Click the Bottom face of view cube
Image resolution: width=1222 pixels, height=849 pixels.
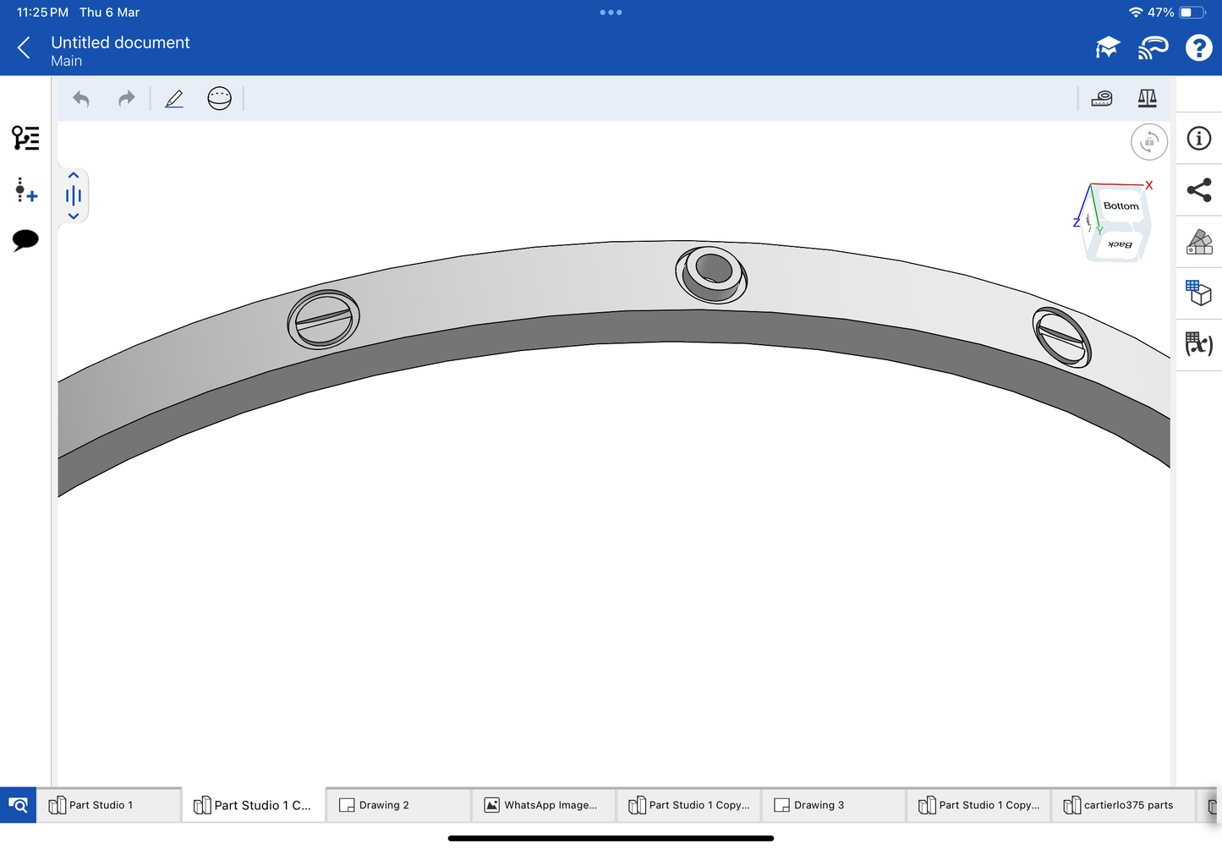click(1121, 206)
